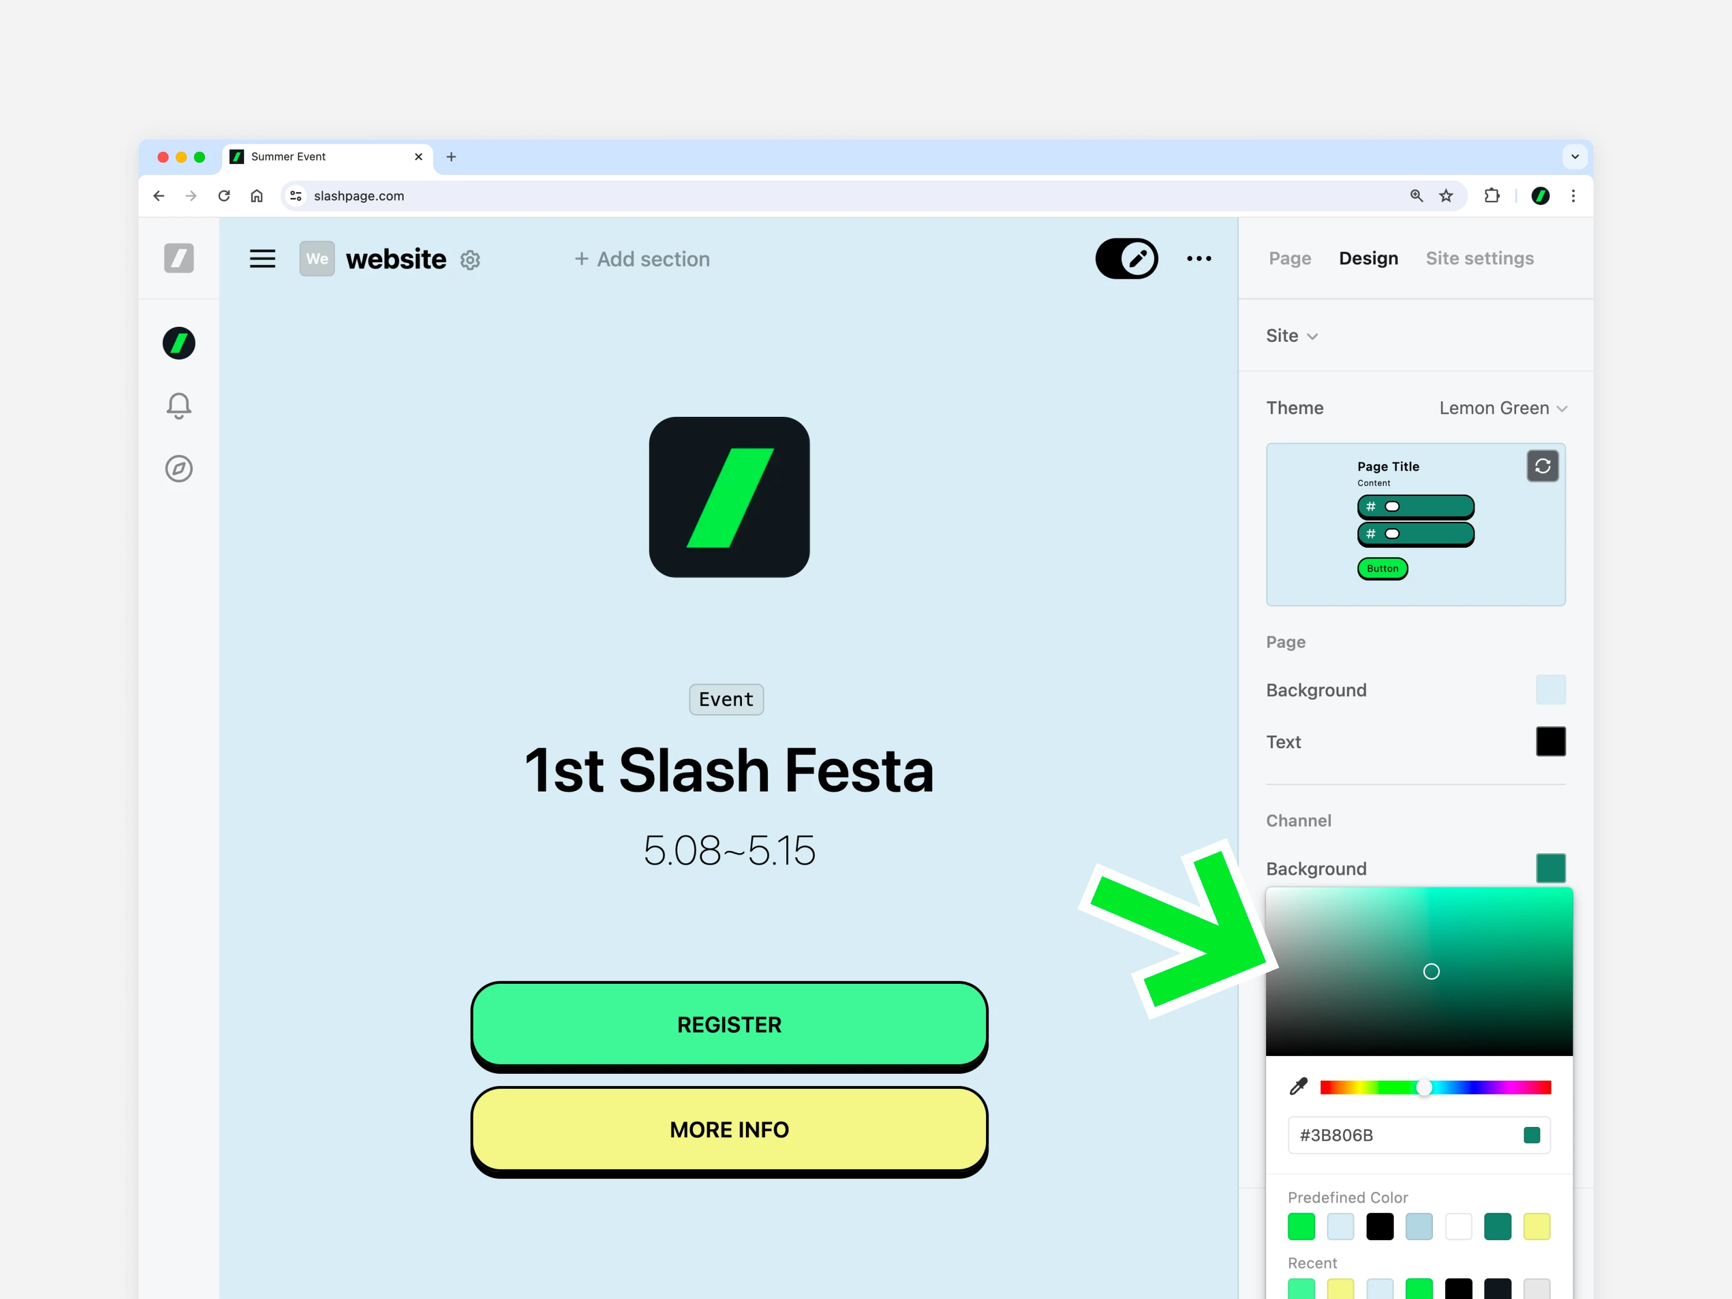Viewport: 1732px width, 1299px height.
Task: Expand the browser tab search chevron
Action: coord(1574,156)
